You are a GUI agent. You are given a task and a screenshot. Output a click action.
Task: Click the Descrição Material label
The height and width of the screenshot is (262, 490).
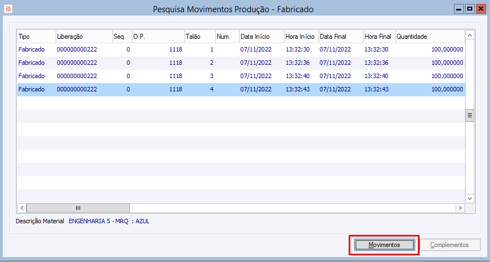(40, 222)
